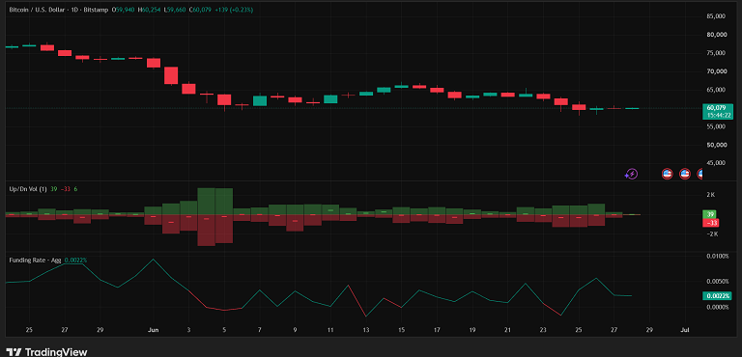Click the 23 date label on the time axis
The width and height of the screenshot is (742, 357).
[x=543, y=330]
